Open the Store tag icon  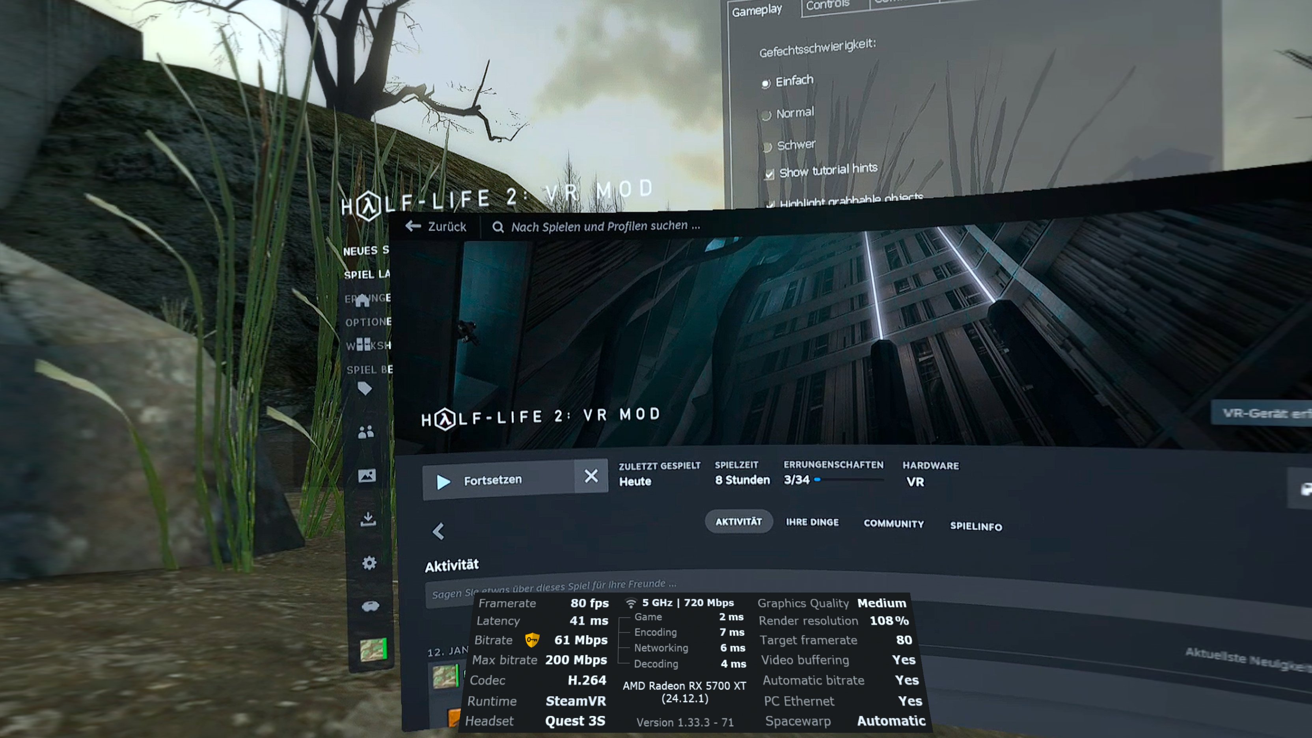(x=365, y=389)
